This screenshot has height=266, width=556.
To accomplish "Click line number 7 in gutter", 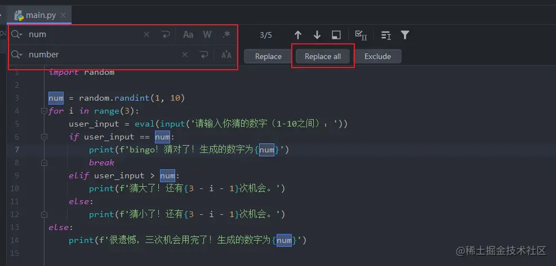I will coord(17,150).
